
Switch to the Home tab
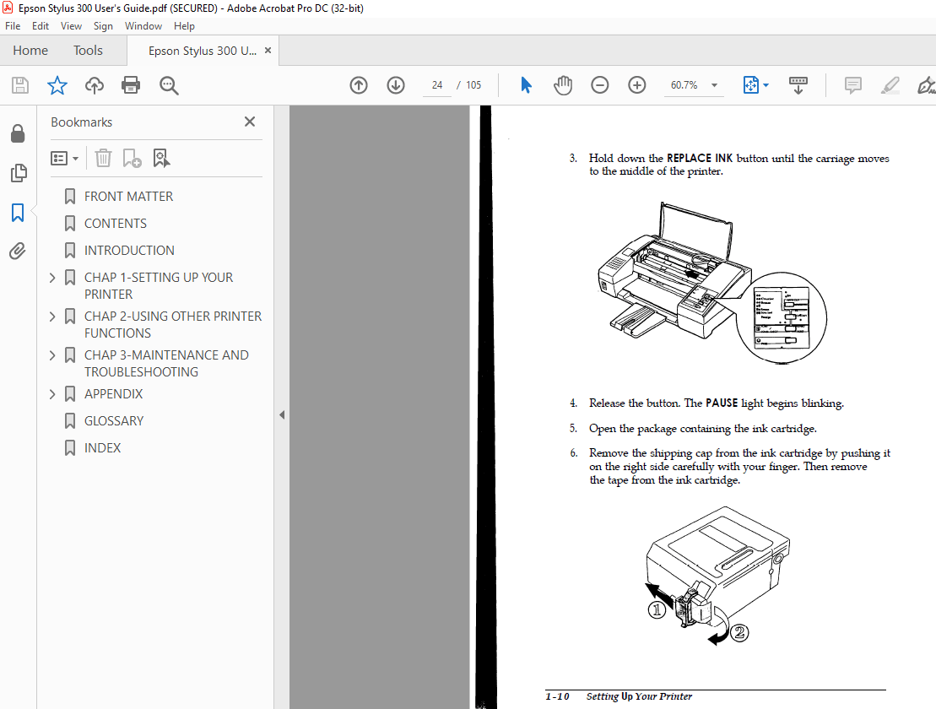(x=30, y=50)
